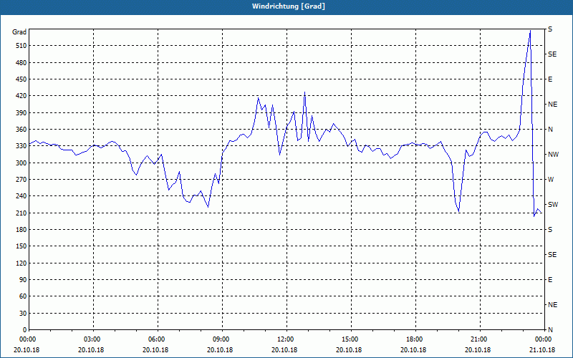Viewport: 573px width, 358px height.
Task: Click the 21:00 time label
Action: point(480,339)
